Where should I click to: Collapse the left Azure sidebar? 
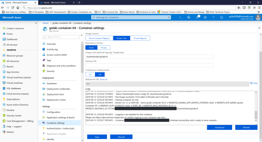click(x=36, y=23)
